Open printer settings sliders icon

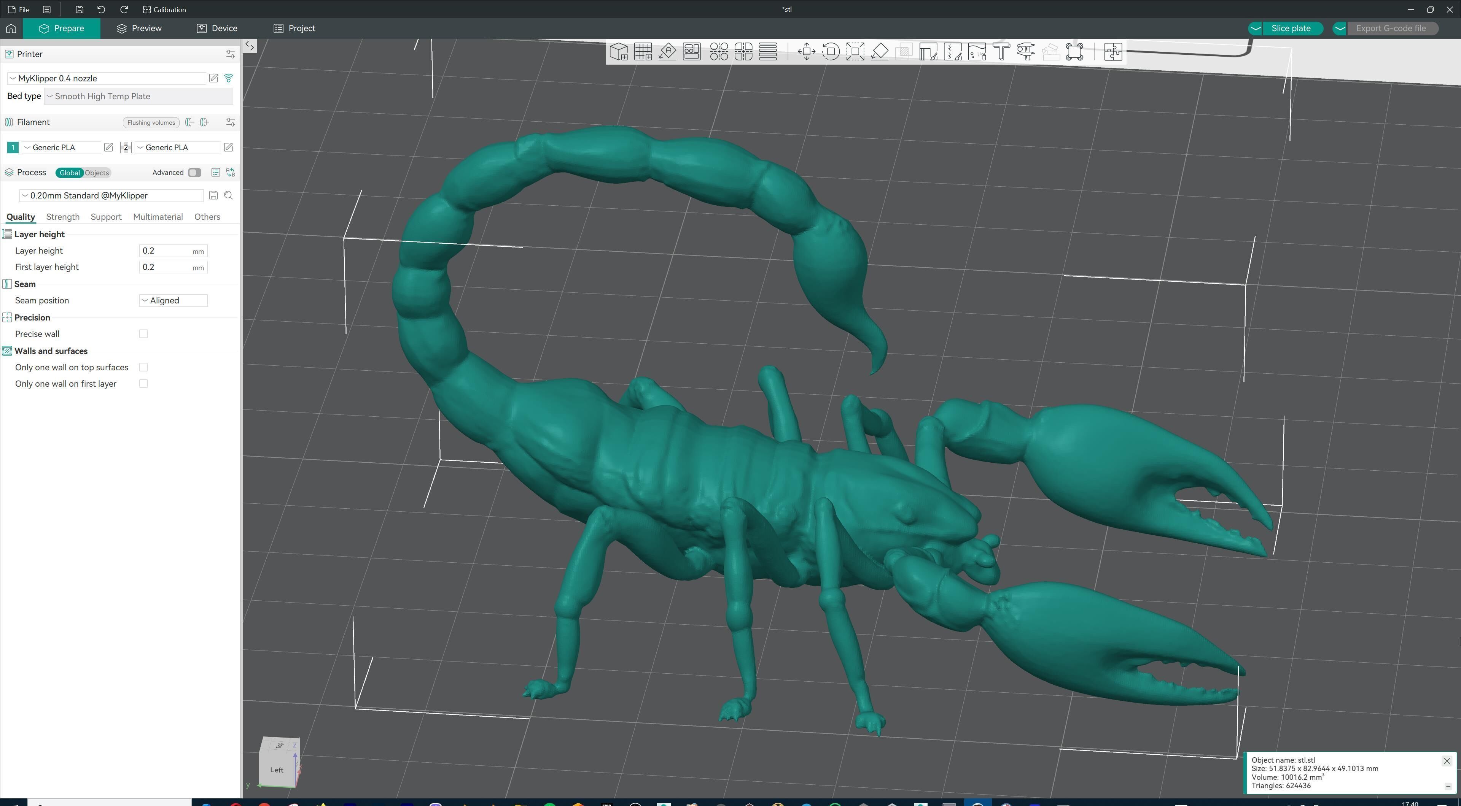coord(230,54)
